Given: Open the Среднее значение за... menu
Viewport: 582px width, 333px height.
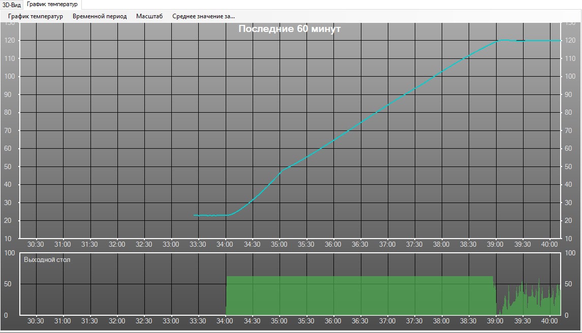Looking at the screenshot, I should click(x=203, y=16).
